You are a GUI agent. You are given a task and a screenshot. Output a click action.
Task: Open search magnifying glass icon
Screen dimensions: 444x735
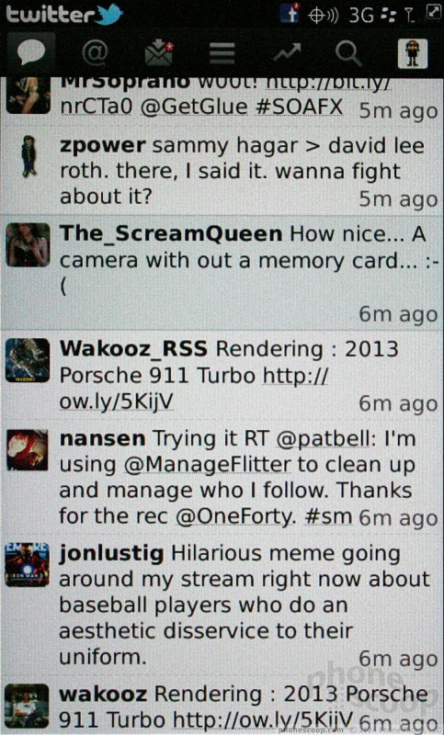point(348,53)
